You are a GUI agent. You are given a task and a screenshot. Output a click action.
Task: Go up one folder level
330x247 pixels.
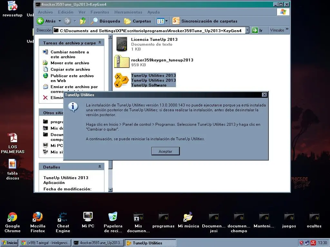pos(83,21)
